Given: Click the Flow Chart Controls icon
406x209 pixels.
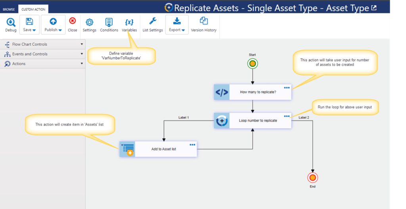Looking at the screenshot, I should pyautogui.click(x=7, y=44).
